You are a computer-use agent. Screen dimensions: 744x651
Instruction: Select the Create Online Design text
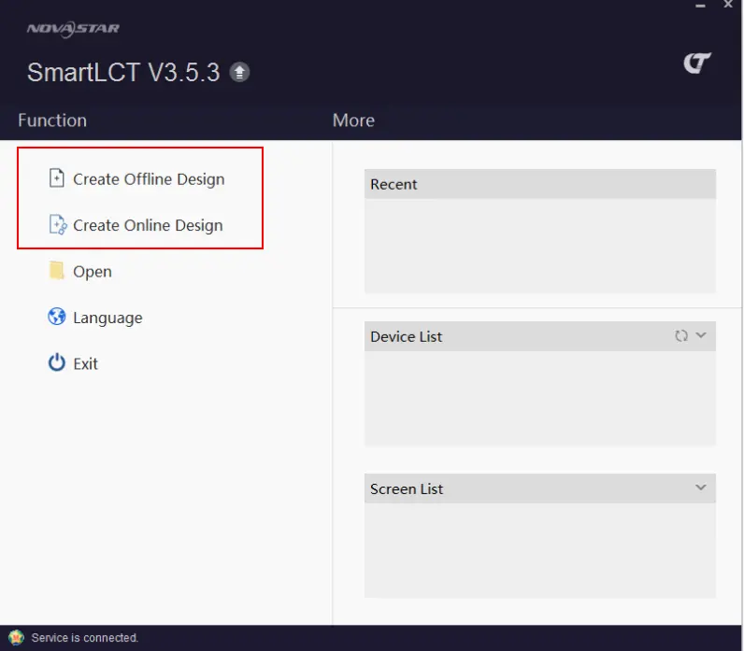148,225
